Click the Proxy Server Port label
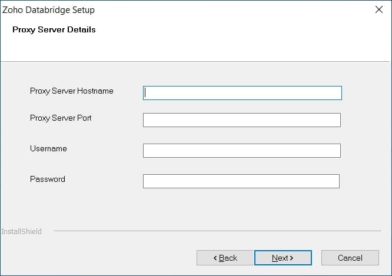Screen dimensions: 392x276 [x=61, y=118]
